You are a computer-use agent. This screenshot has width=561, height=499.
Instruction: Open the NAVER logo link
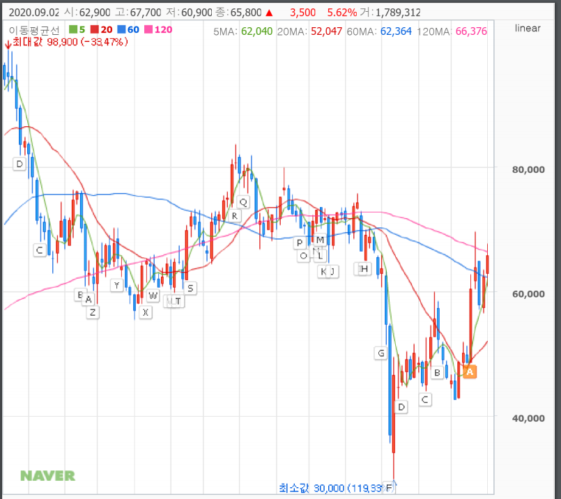click(x=47, y=476)
